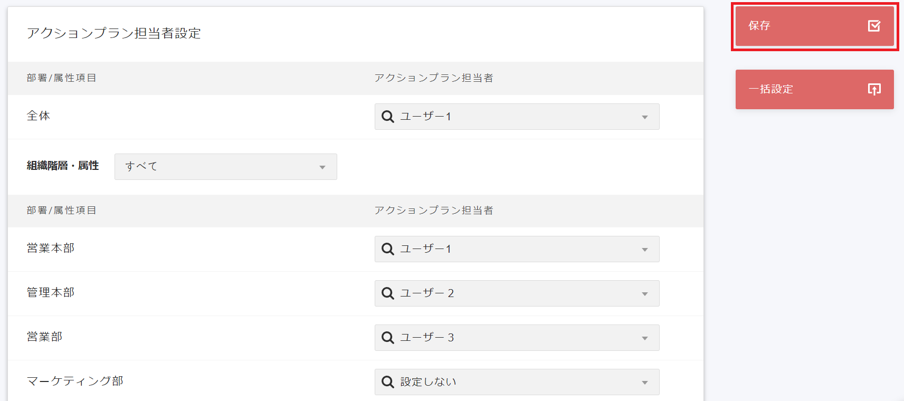Viewport: 904px width, 401px height.
Task: Click the checkmark icon inside the 保存 button
Action: pos(873,25)
